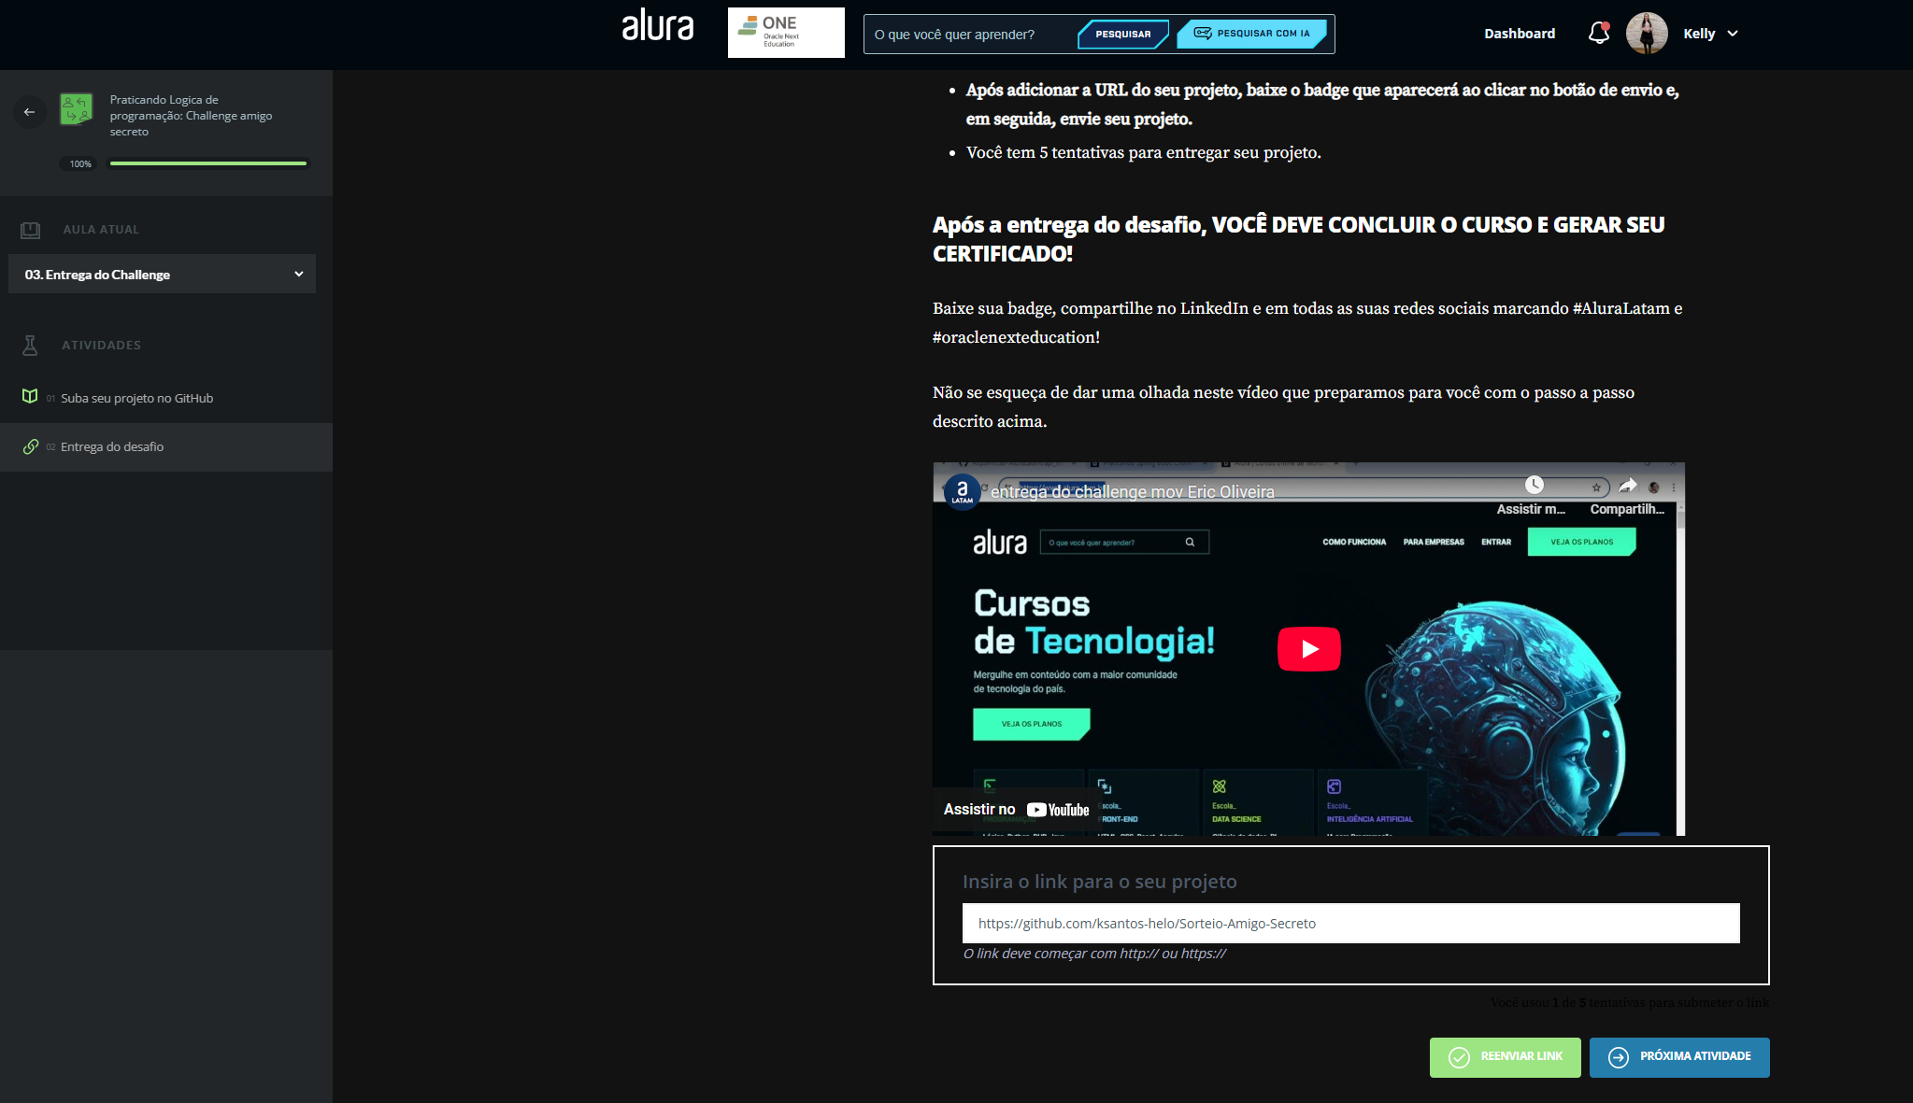Open the Dashboard link
Viewport: 1913px width, 1103px height.
1520,34
